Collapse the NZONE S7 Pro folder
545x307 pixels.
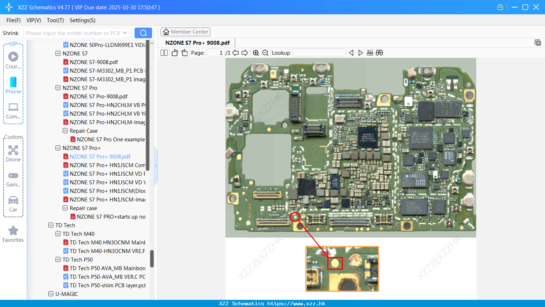(x=58, y=88)
